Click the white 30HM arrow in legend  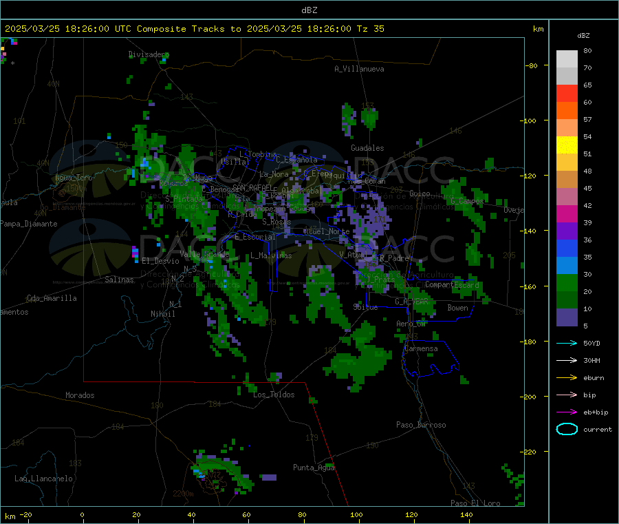[x=567, y=360]
